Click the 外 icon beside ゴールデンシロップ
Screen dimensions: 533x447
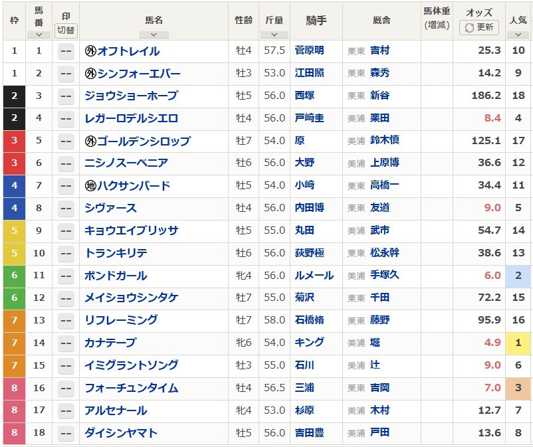click(90, 141)
